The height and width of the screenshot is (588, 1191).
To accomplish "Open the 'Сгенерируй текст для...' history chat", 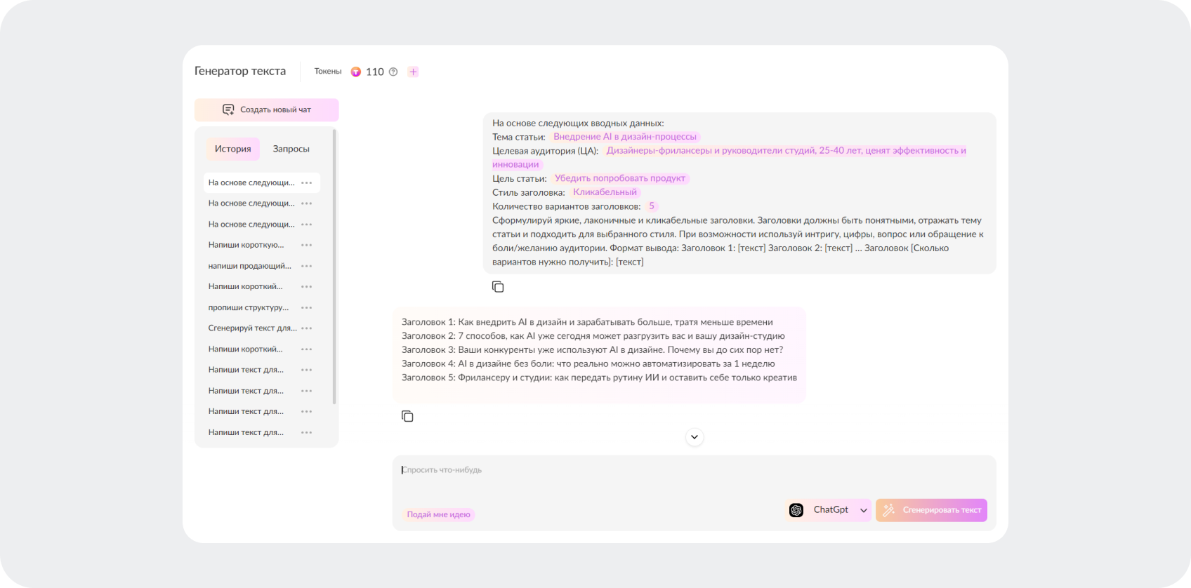I will (253, 328).
